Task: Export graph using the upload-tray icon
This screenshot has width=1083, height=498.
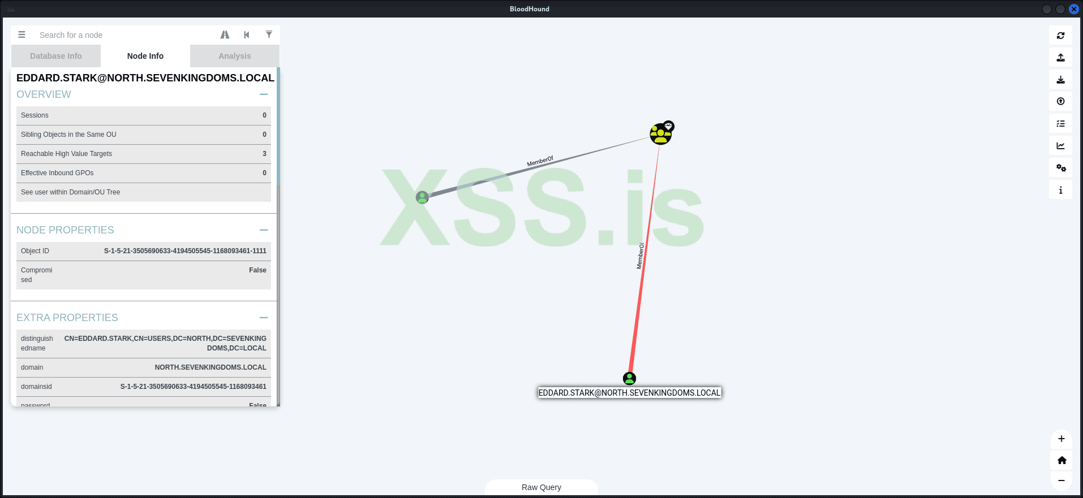Action: (x=1060, y=58)
